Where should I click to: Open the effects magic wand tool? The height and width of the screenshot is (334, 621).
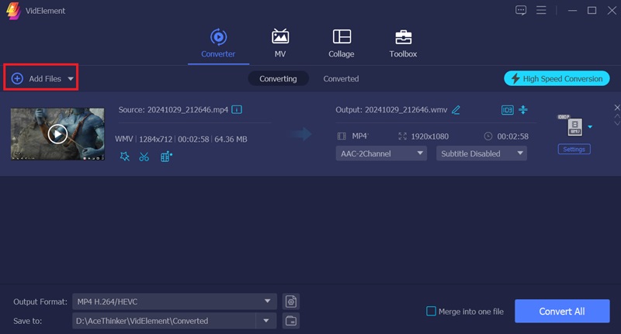[125, 157]
